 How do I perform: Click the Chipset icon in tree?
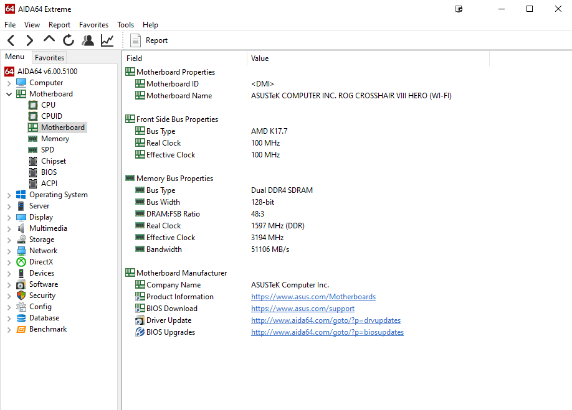coord(33,161)
